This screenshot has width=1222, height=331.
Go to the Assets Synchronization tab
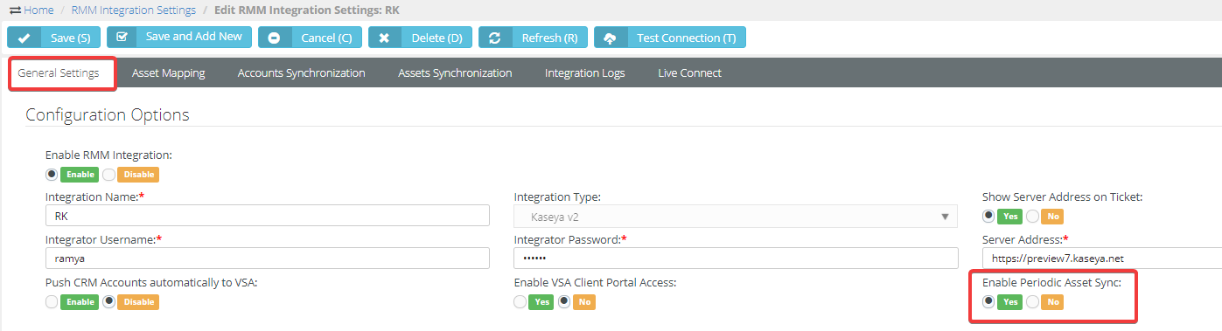tap(455, 73)
